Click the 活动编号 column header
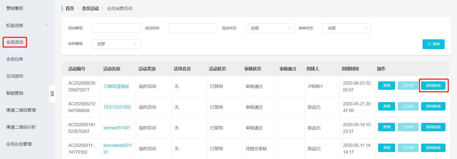Screen dimensions: 457x159 pos(77,69)
